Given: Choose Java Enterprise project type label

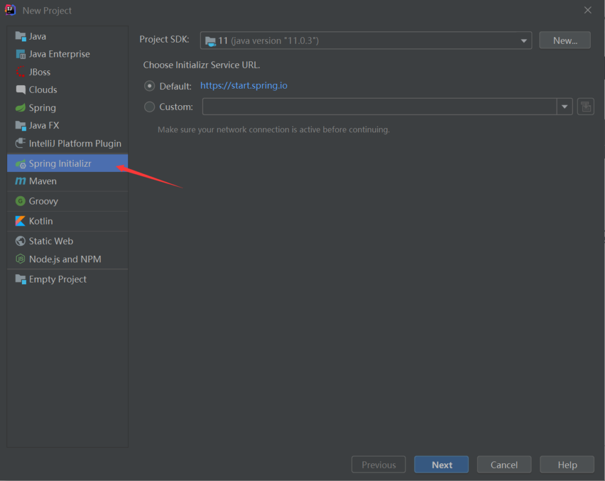Looking at the screenshot, I should click(x=60, y=54).
